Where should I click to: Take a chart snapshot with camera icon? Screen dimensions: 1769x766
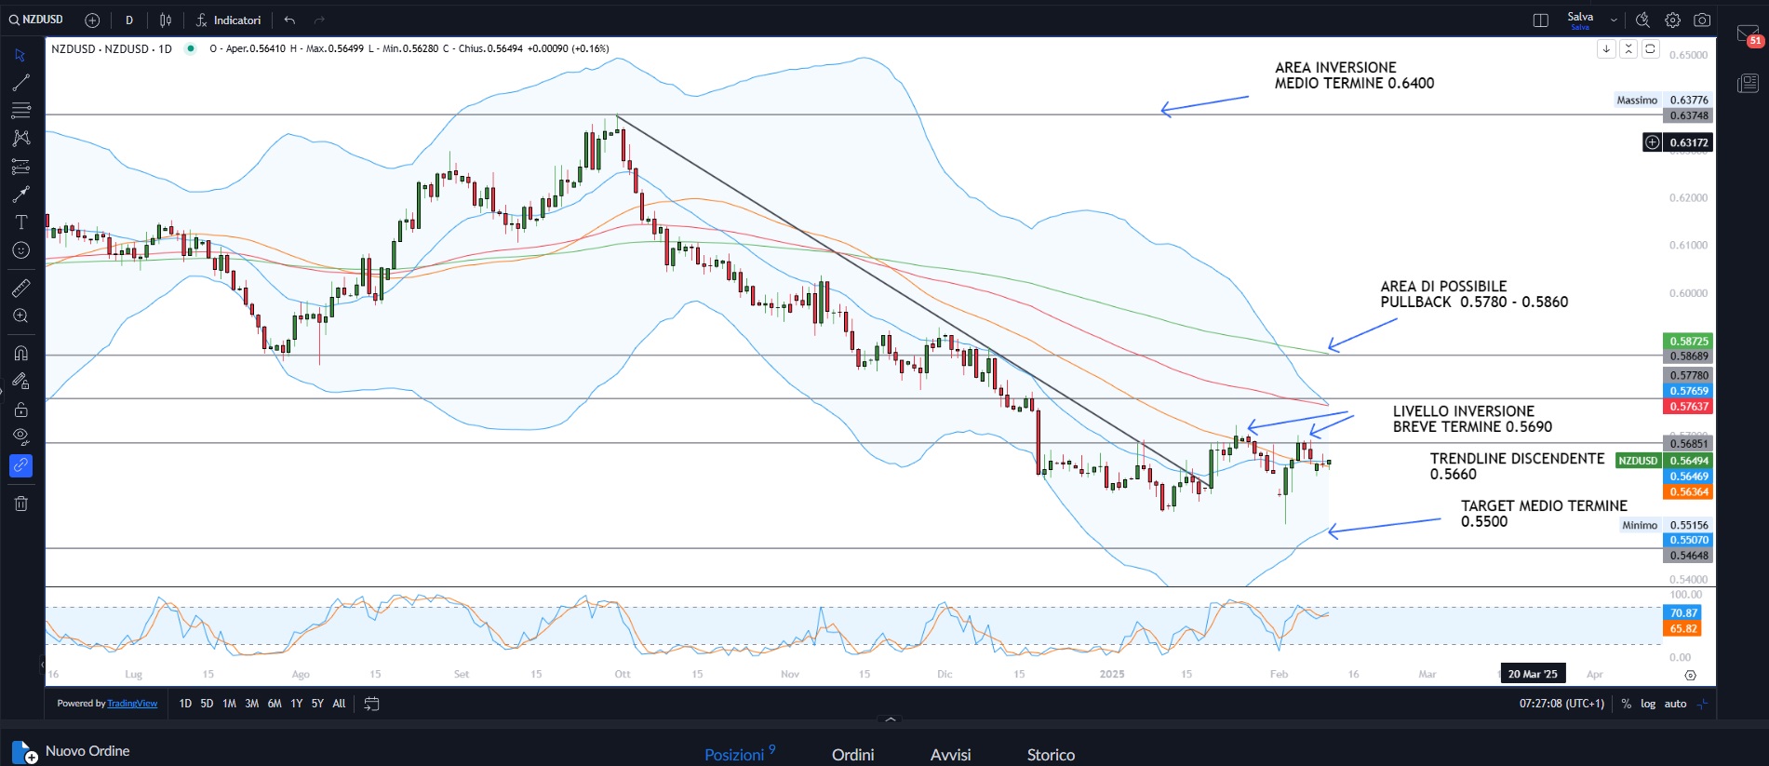coord(1702,20)
